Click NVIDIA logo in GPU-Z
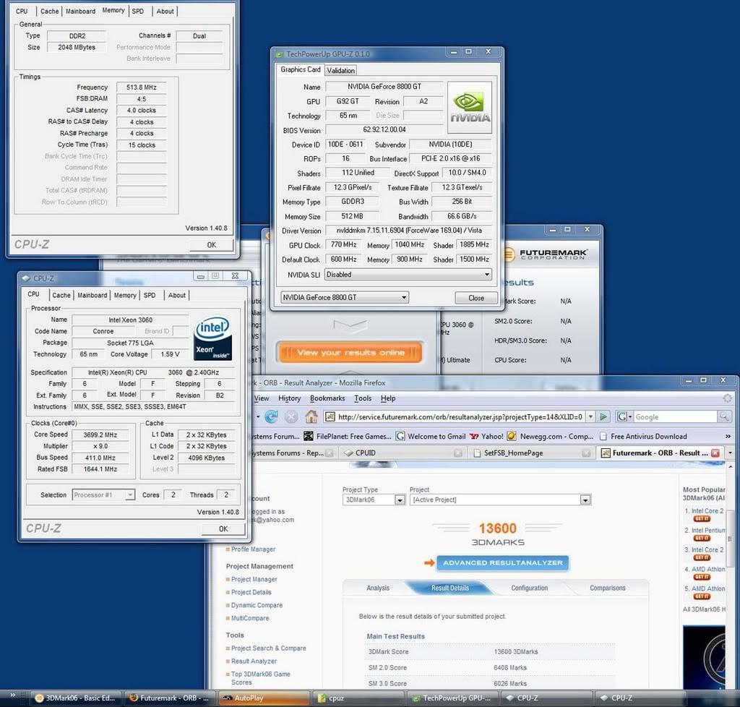Image resolution: width=740 pixels, height=707 pixels. tap(470, 108)
